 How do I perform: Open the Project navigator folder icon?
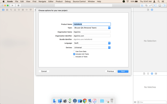coord(3,10)
